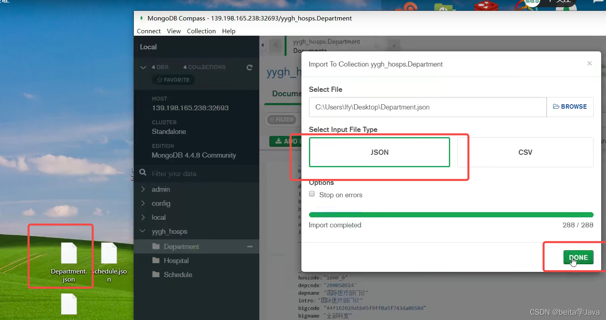Toggle the Stop on errors checkbox
The image size is (606, 320).
click(x=312, y=194)
